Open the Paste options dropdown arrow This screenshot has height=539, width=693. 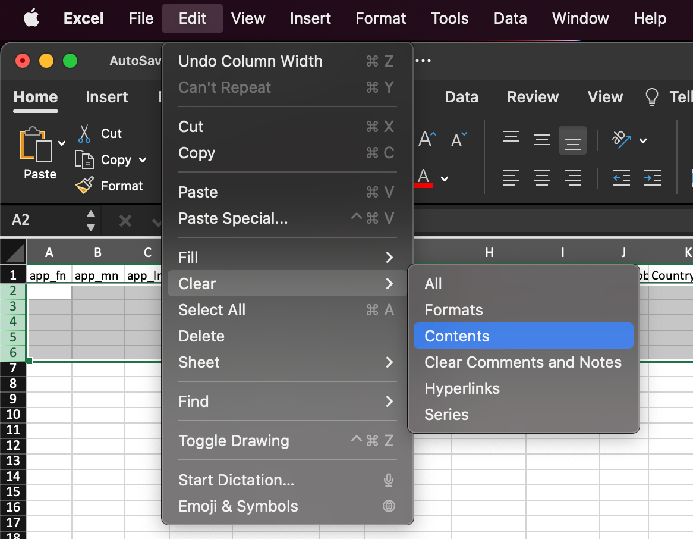(62, 143)
